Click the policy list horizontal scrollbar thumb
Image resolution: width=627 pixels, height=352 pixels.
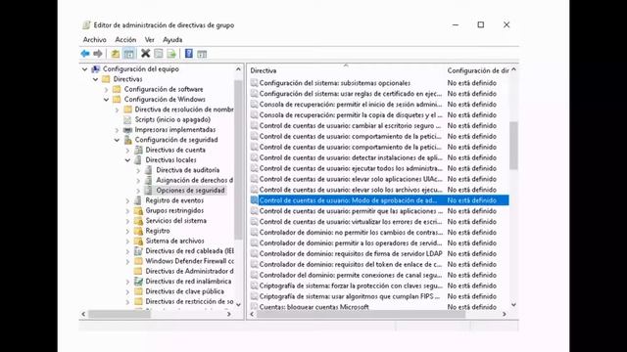(x=362, y=315)
